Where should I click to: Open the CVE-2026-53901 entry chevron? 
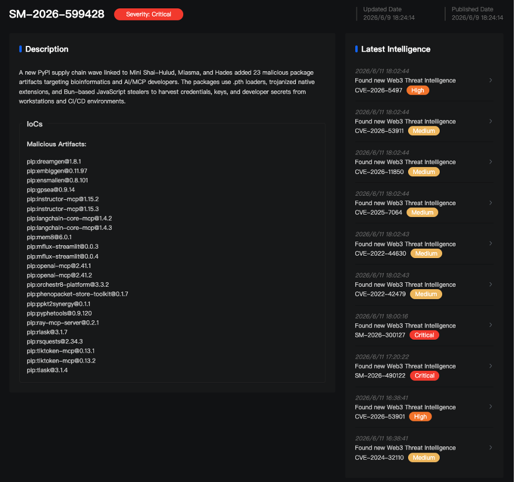point(490,407)
